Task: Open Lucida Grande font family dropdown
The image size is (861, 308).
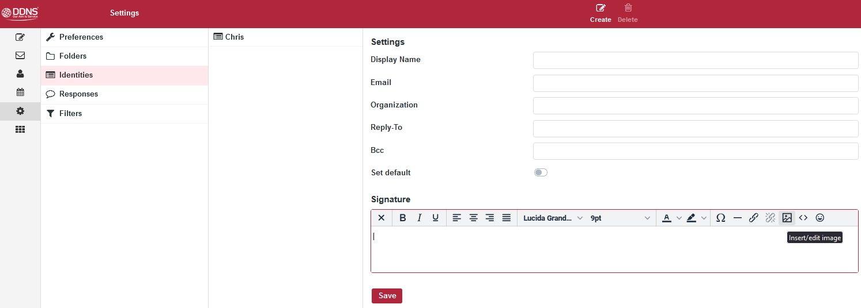Action: pyautogui.click(x=553, y=218)
